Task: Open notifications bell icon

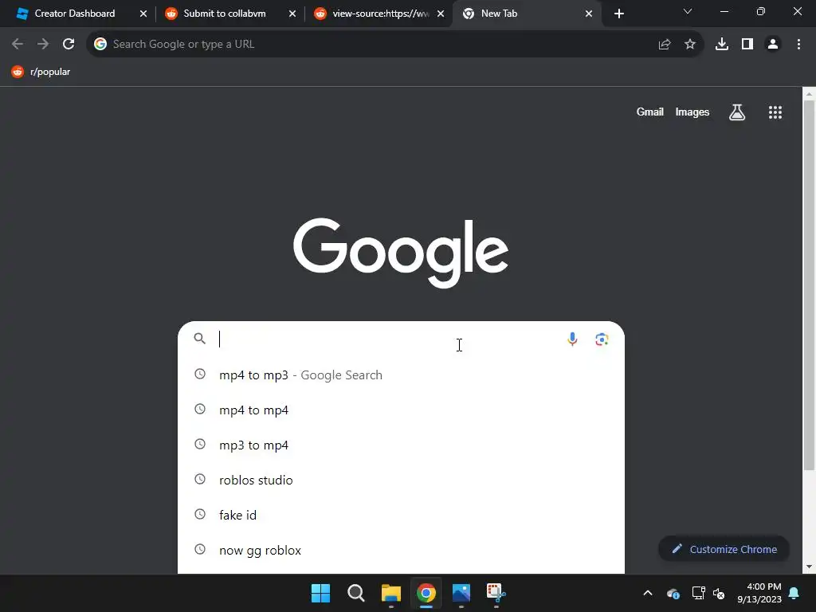Action: (x=794, y=593)
